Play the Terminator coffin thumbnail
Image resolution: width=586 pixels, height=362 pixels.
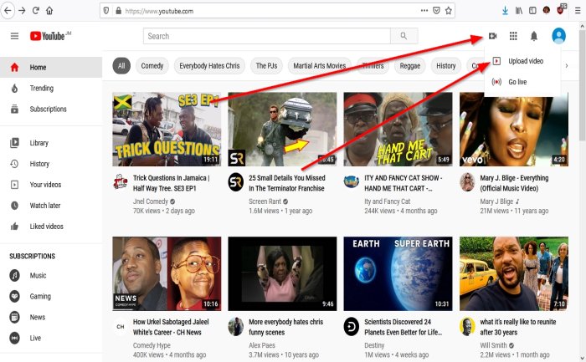(282, 129)
